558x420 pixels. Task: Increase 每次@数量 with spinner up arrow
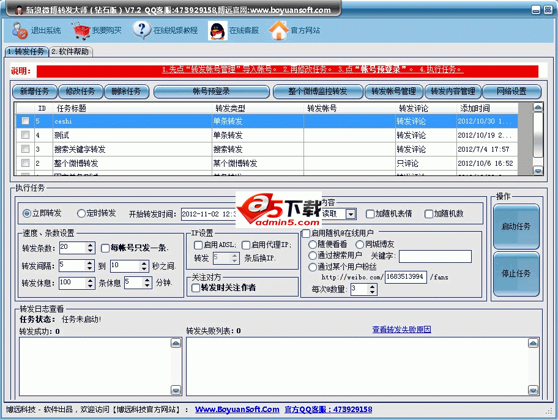(x=372, y=286)
